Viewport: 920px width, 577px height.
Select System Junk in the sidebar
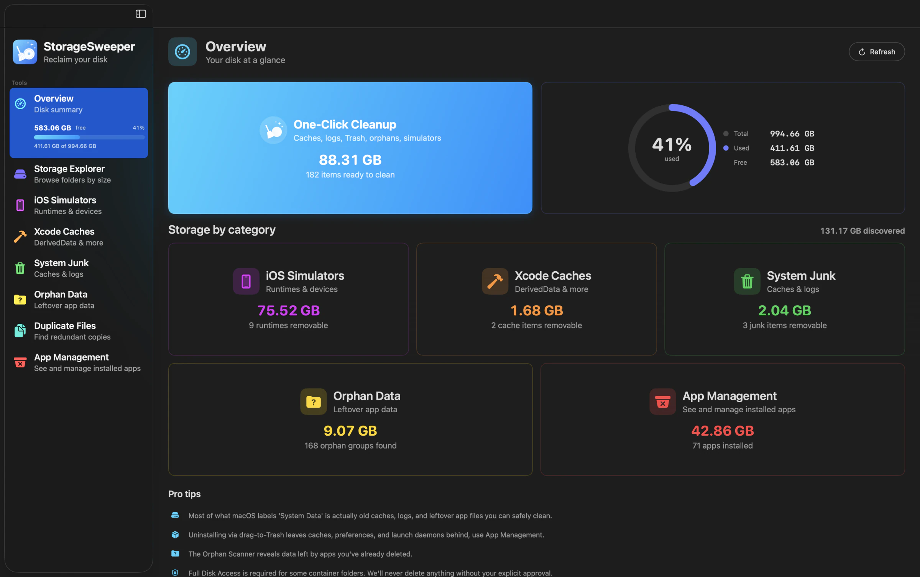[79, 268]
